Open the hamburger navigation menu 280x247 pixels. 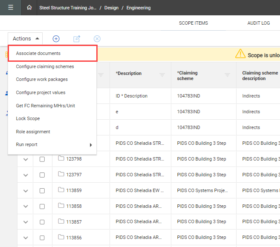pyautogui.click(x=11, y=8)
